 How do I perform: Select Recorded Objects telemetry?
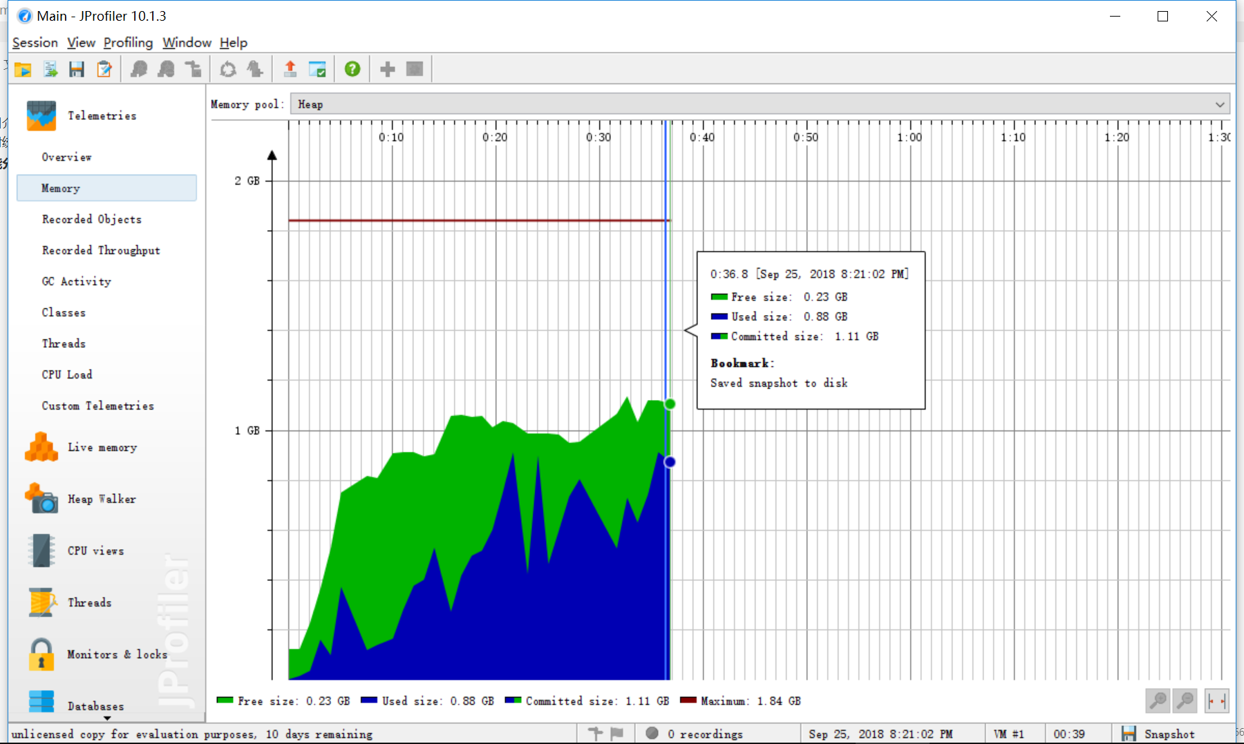click(x=92, y=219)
